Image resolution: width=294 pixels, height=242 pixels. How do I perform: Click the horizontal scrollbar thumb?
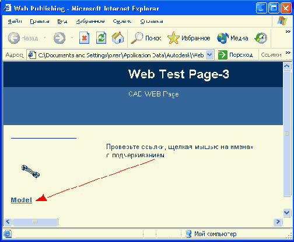click(x=35, y=222)
